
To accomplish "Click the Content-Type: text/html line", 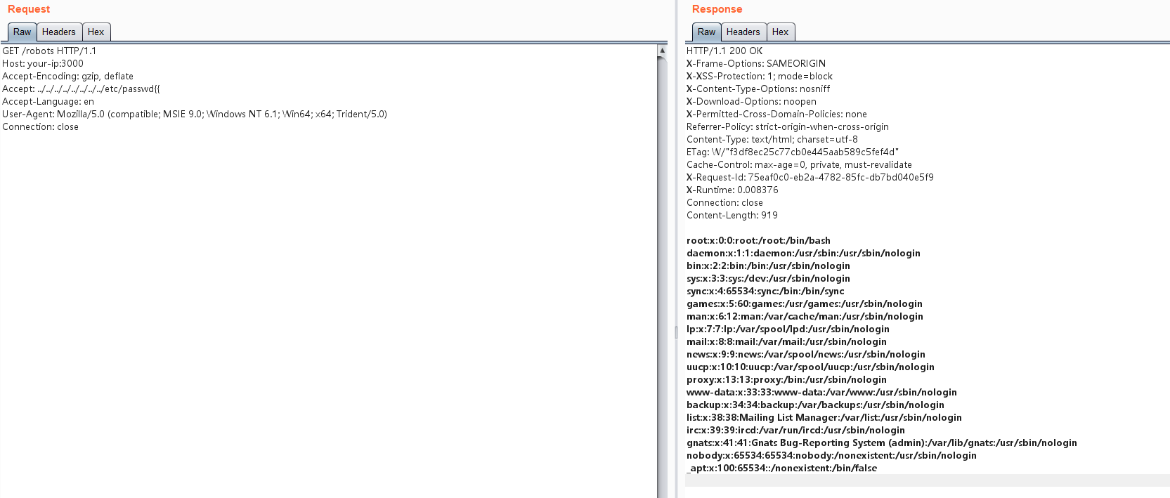I will coord(772,140).
